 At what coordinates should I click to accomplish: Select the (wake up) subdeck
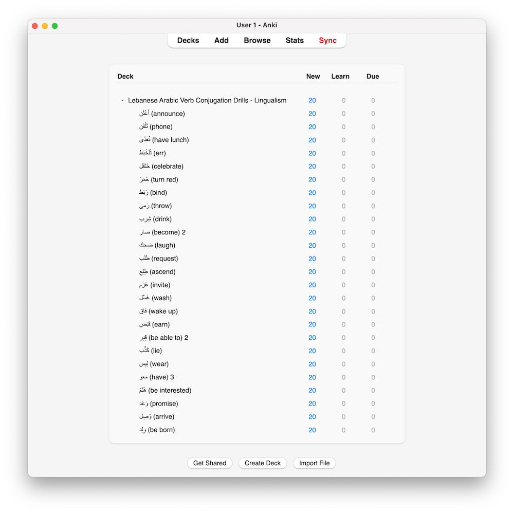click(x=158, y=311)
